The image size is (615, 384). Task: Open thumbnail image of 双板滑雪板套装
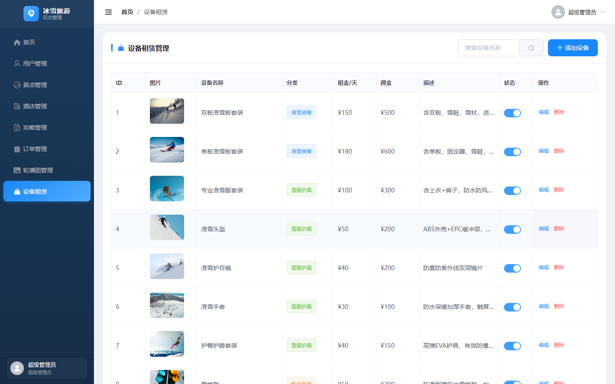pos(167,111)
